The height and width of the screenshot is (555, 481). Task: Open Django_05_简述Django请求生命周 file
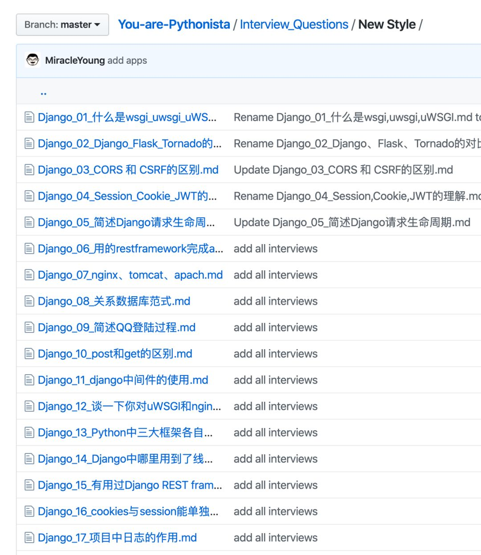[x=126, y=222]
